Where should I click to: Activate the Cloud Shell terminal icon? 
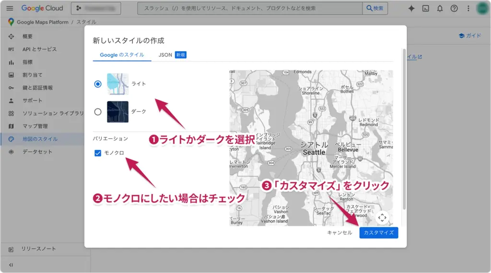tap(426, 9)
